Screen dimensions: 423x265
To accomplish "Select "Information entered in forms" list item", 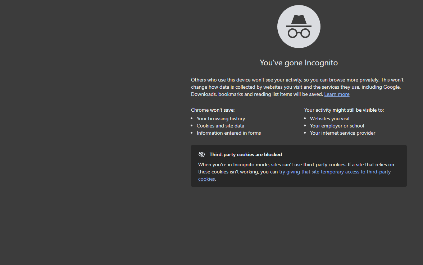I will click(x=229, y=133).
